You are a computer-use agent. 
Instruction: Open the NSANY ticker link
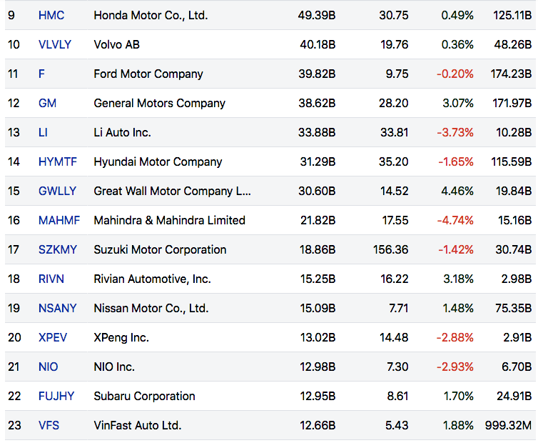point(57,308)
